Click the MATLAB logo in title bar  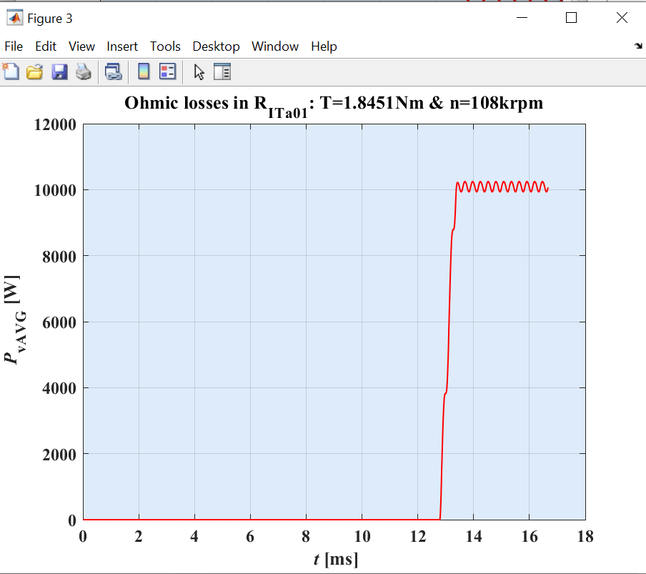14,19
